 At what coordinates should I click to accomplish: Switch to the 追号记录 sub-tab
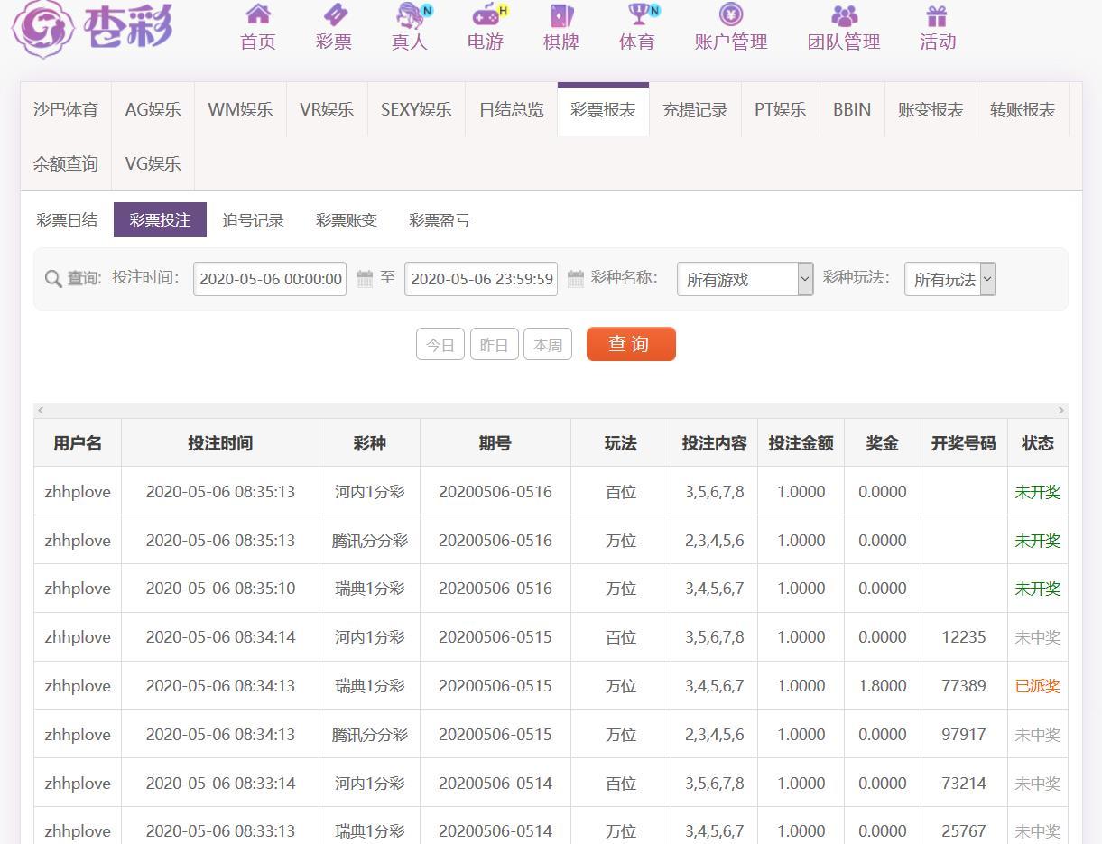(x=253, y=220)
